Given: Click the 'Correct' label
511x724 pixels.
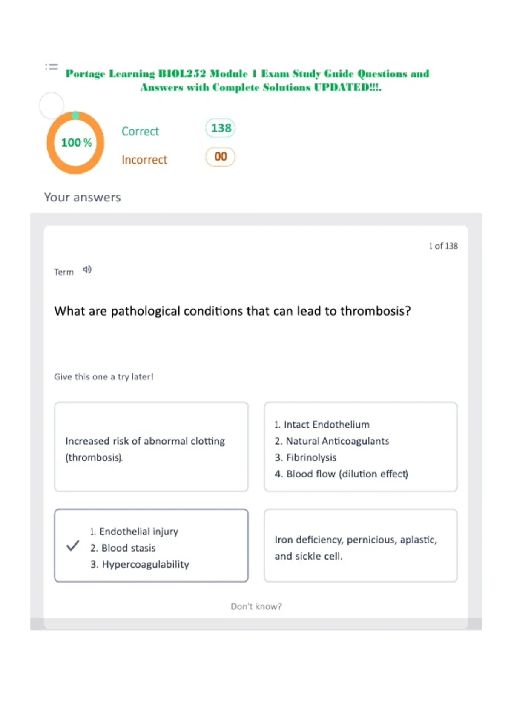Looking at the screenshot, I should click(x=140, y=131).
